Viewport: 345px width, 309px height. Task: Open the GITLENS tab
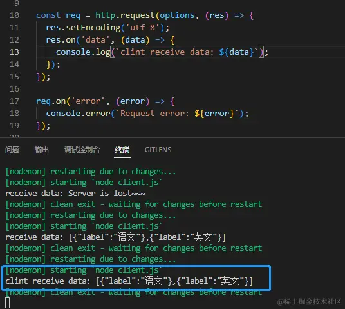[158, 150]
